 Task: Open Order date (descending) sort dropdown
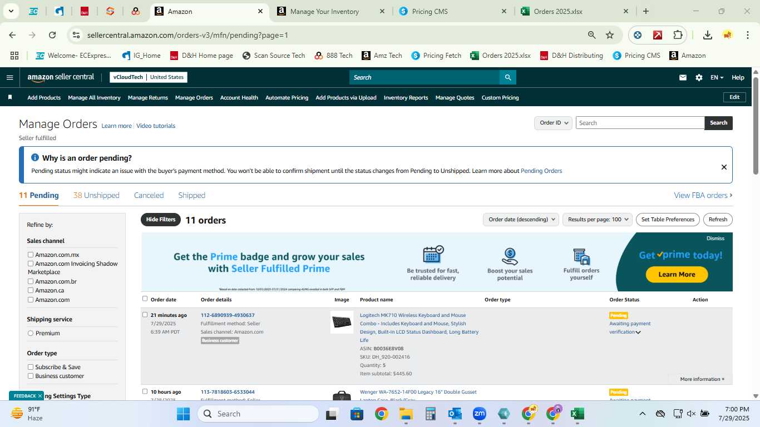pyautogui.click(x=521, y=220)
